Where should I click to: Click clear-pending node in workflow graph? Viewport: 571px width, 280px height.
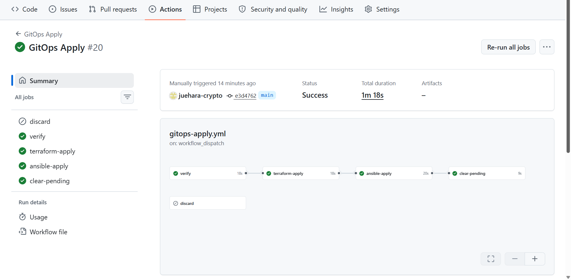click(487, 173)
